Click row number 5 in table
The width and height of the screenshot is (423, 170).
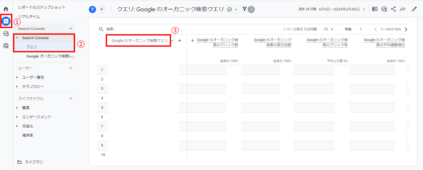tap(102, 107)
